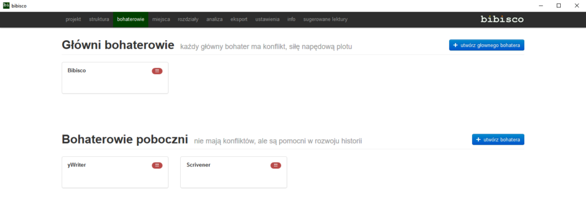Open the Scrivener secondary character card
The image size is (586, 218).
click(x=233, y=172)
